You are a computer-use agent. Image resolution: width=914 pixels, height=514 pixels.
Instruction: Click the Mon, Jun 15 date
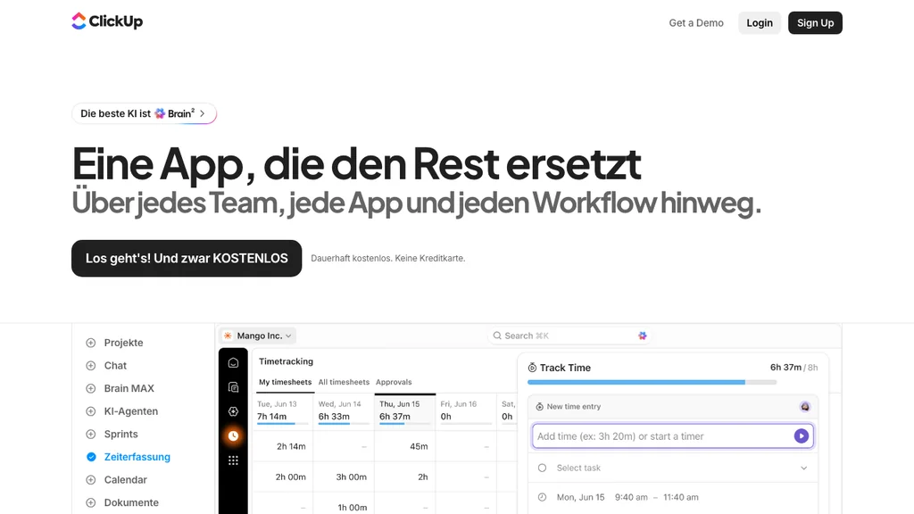(580, 497)
